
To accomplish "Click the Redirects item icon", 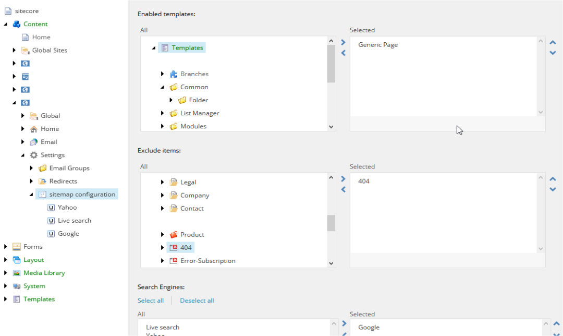I will click(42, 181).
